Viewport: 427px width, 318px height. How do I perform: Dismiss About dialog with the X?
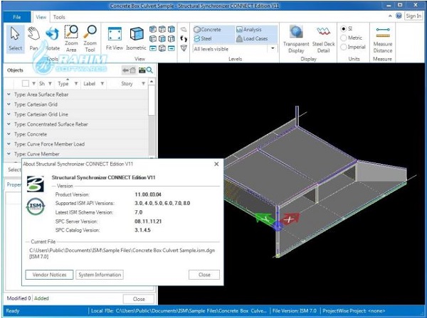tap(216, 164)
